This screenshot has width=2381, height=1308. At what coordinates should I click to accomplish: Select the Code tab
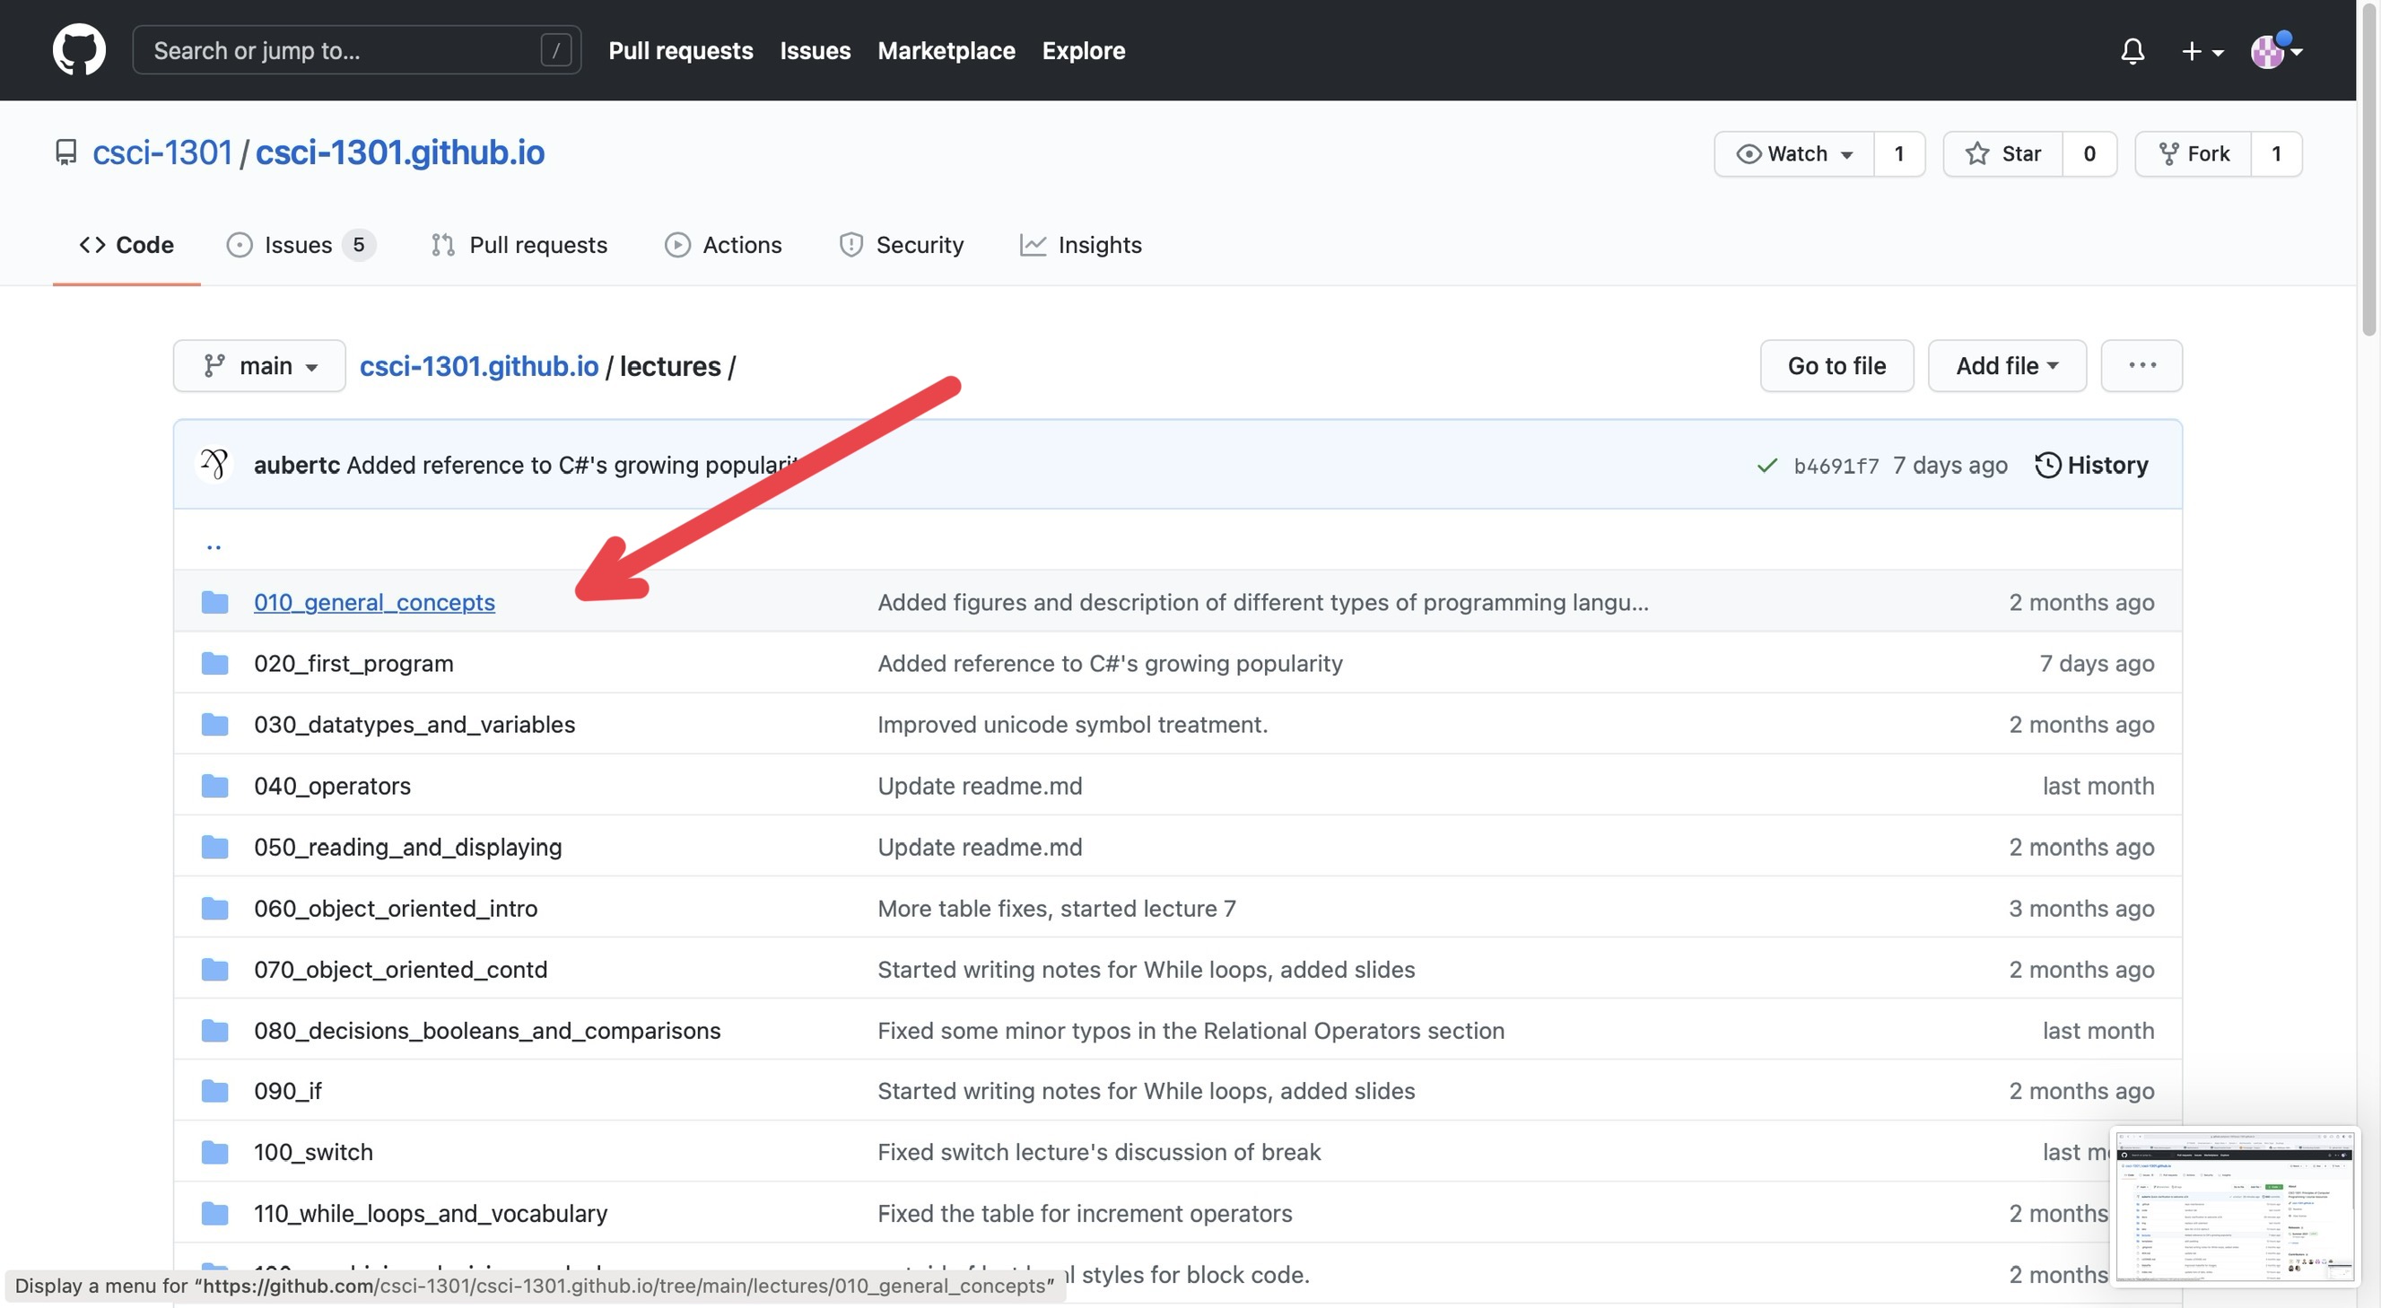[x=126, y=245]
